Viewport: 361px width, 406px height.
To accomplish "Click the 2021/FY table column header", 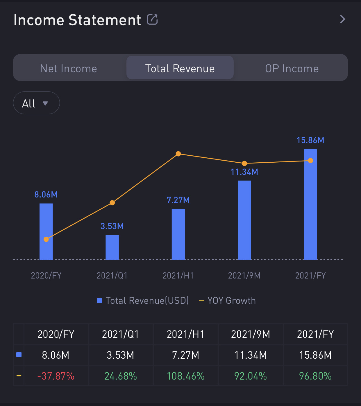I will pos(315,334).
